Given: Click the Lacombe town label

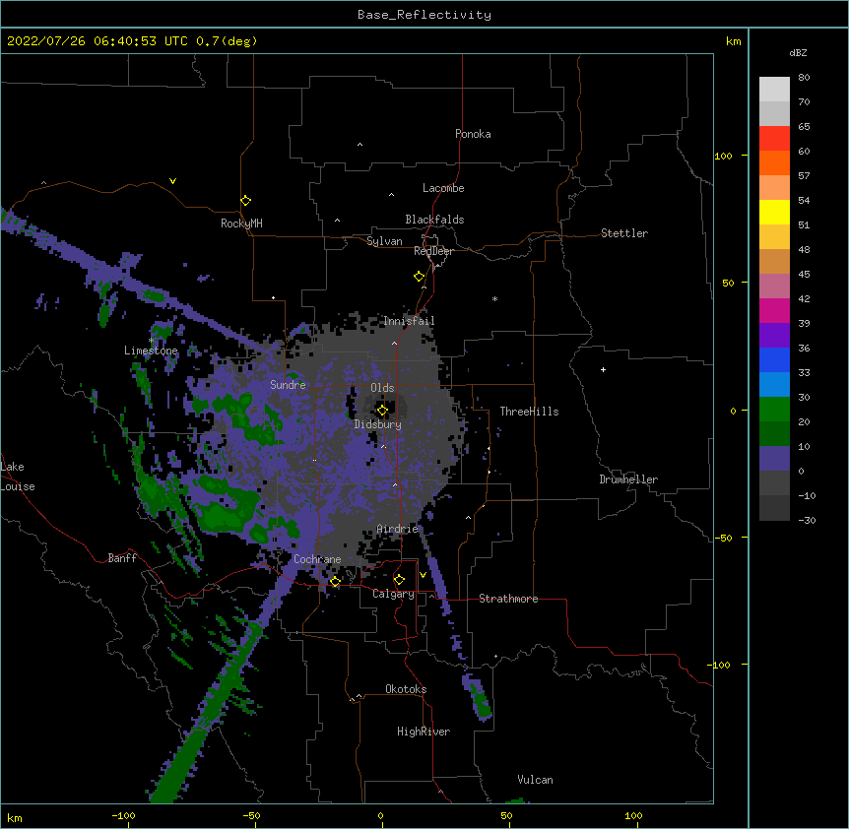Looking at the screenshot, I should pos(443,188).
